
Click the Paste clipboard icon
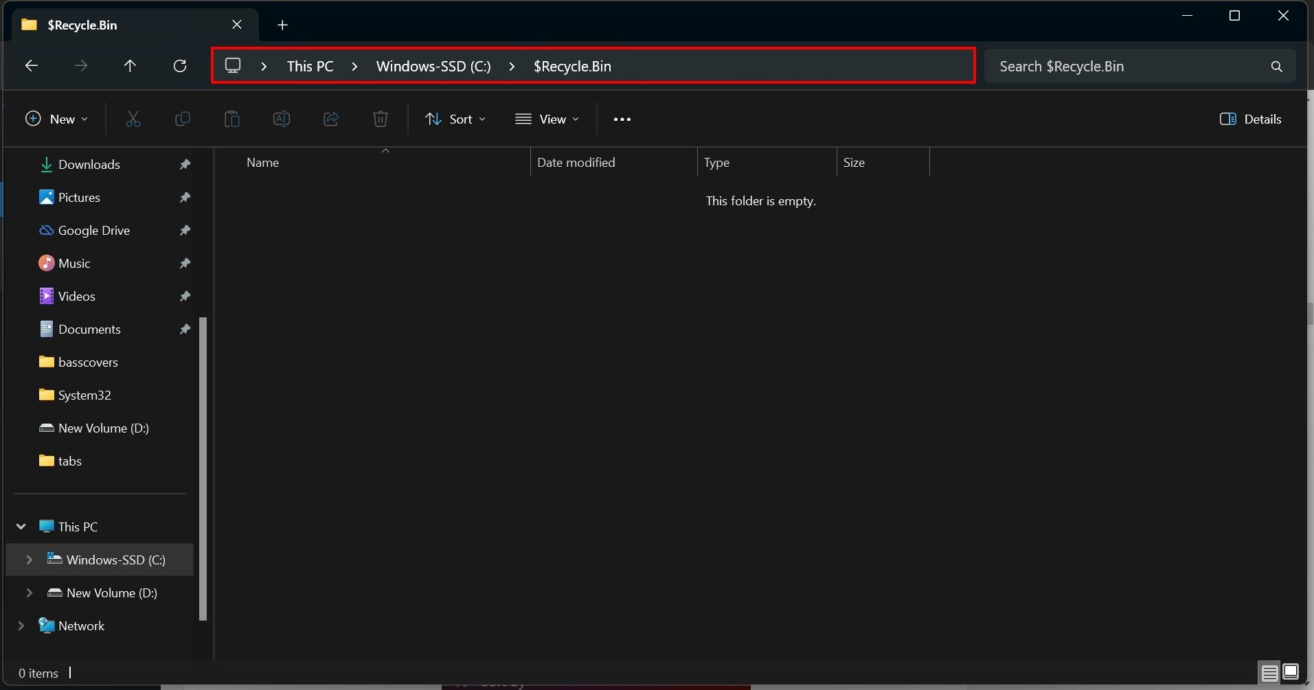pyautogui.click(x=232, y=119)
